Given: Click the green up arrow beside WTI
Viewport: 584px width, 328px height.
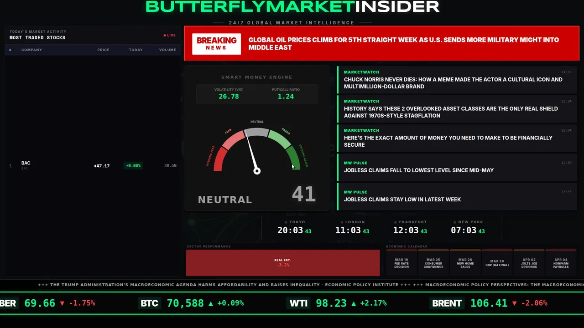Looking at the screenshot, I should coord(354,303).
